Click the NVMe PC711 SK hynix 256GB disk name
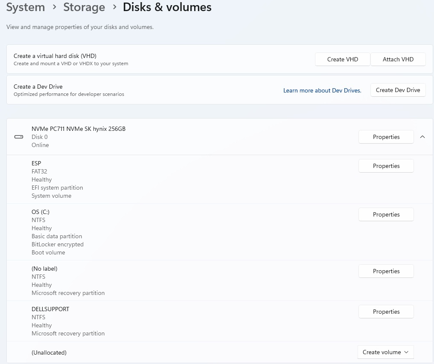Screen dimensions: 434x364 click(x=79, y=129)
